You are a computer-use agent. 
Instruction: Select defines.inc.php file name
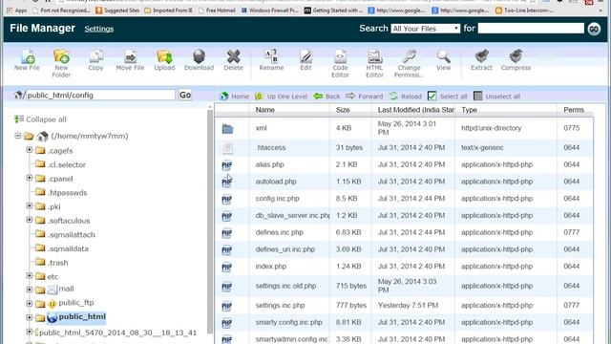(280, 232)
